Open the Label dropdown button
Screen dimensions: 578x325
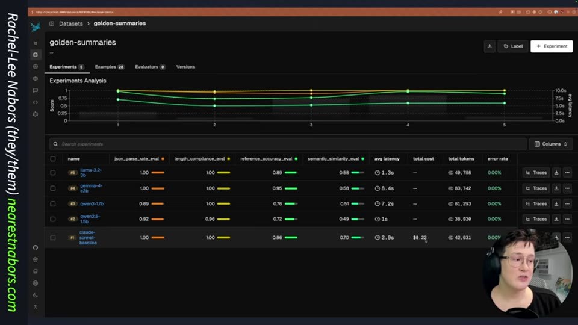tap(513, 46)
